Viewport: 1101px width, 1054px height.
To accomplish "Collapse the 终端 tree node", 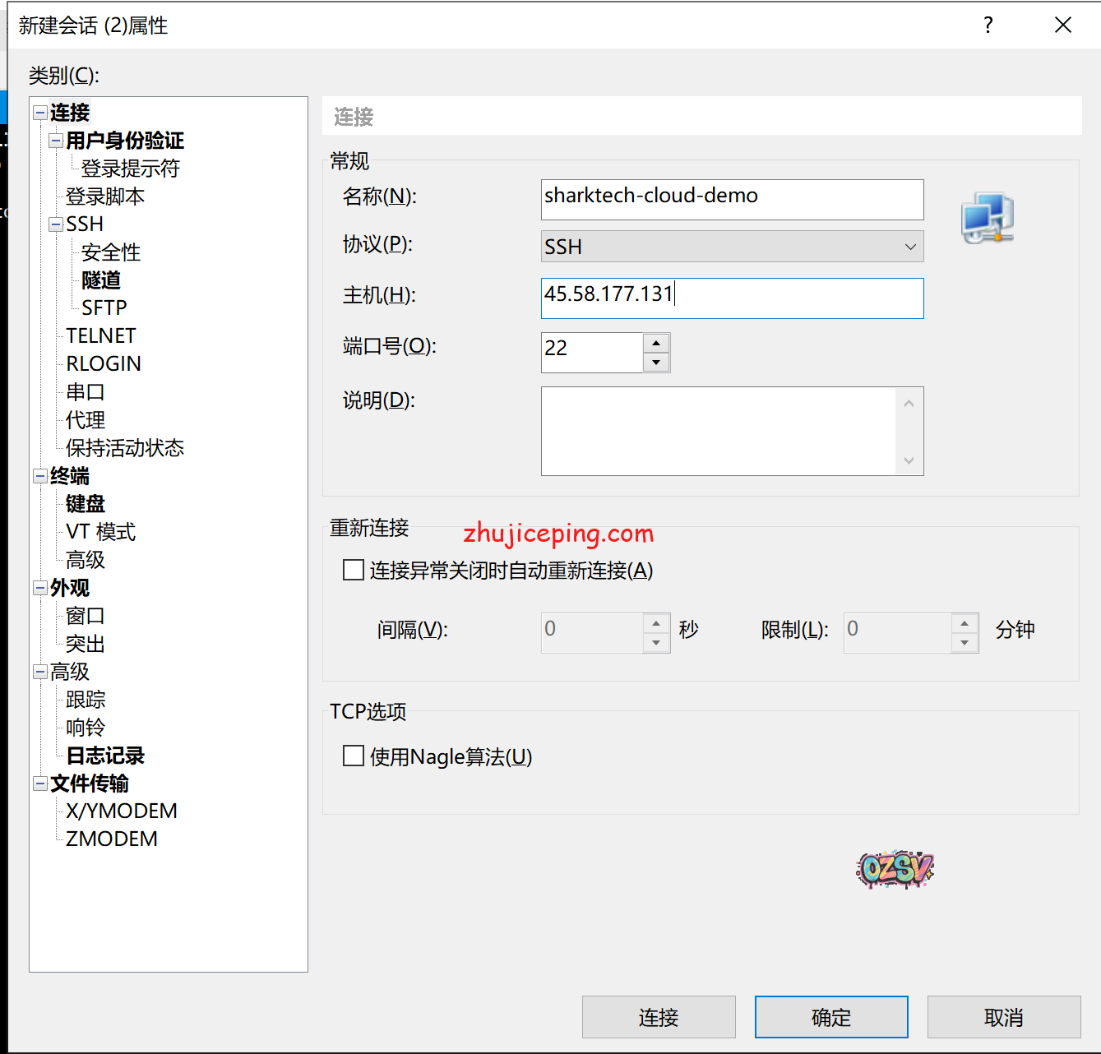I will tap(39, 476).
